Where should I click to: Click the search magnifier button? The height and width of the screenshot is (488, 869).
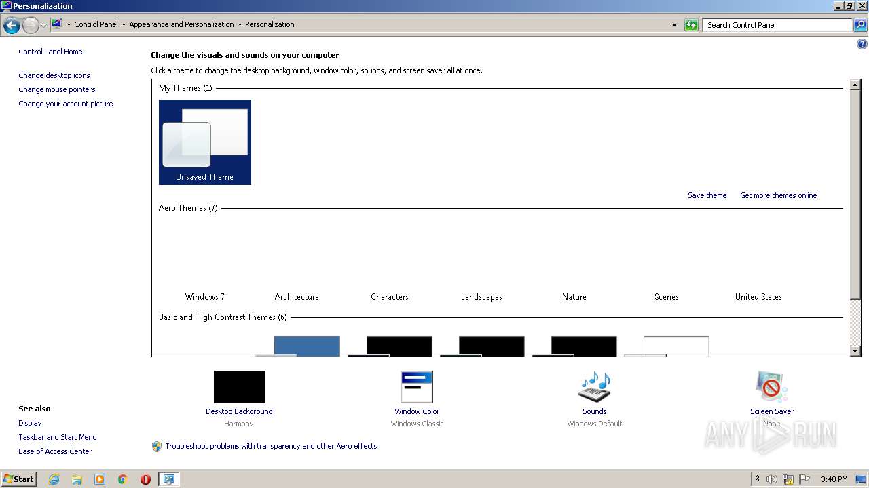pyautogui.click(x=859, y=25)
